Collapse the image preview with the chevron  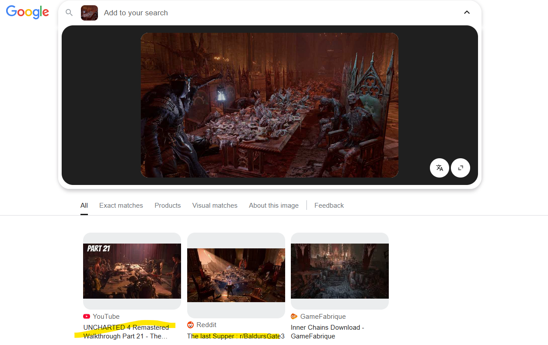pyautogui.click(x=467, y=12)
